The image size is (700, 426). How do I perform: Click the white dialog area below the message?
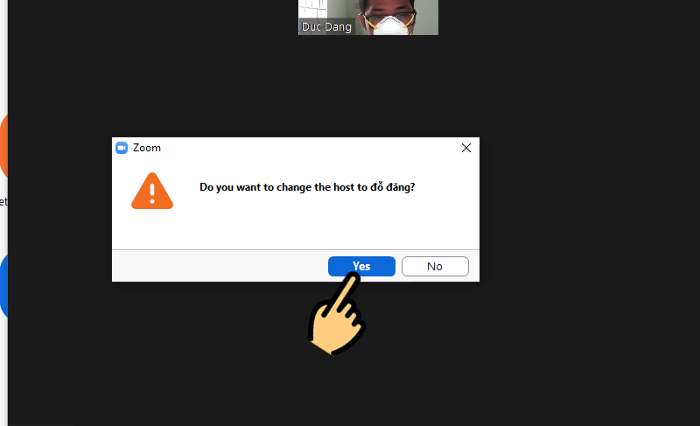306,227
